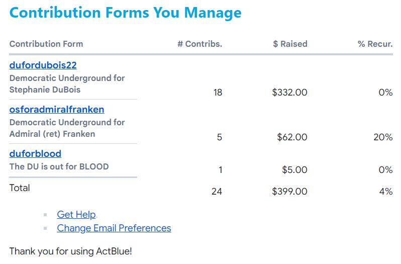Select the $5.00 raised amount

(x=294, y=169)
